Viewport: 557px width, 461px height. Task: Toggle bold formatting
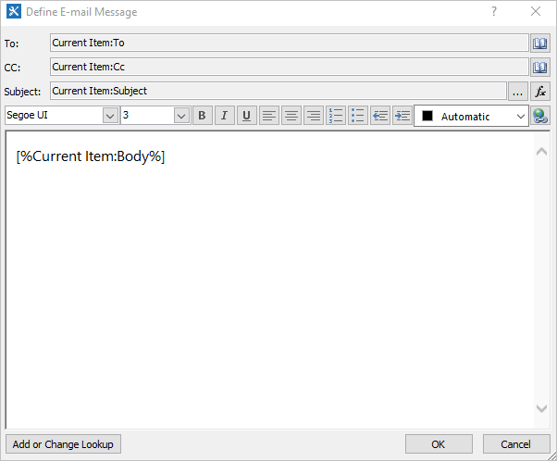tap(202, 116)
